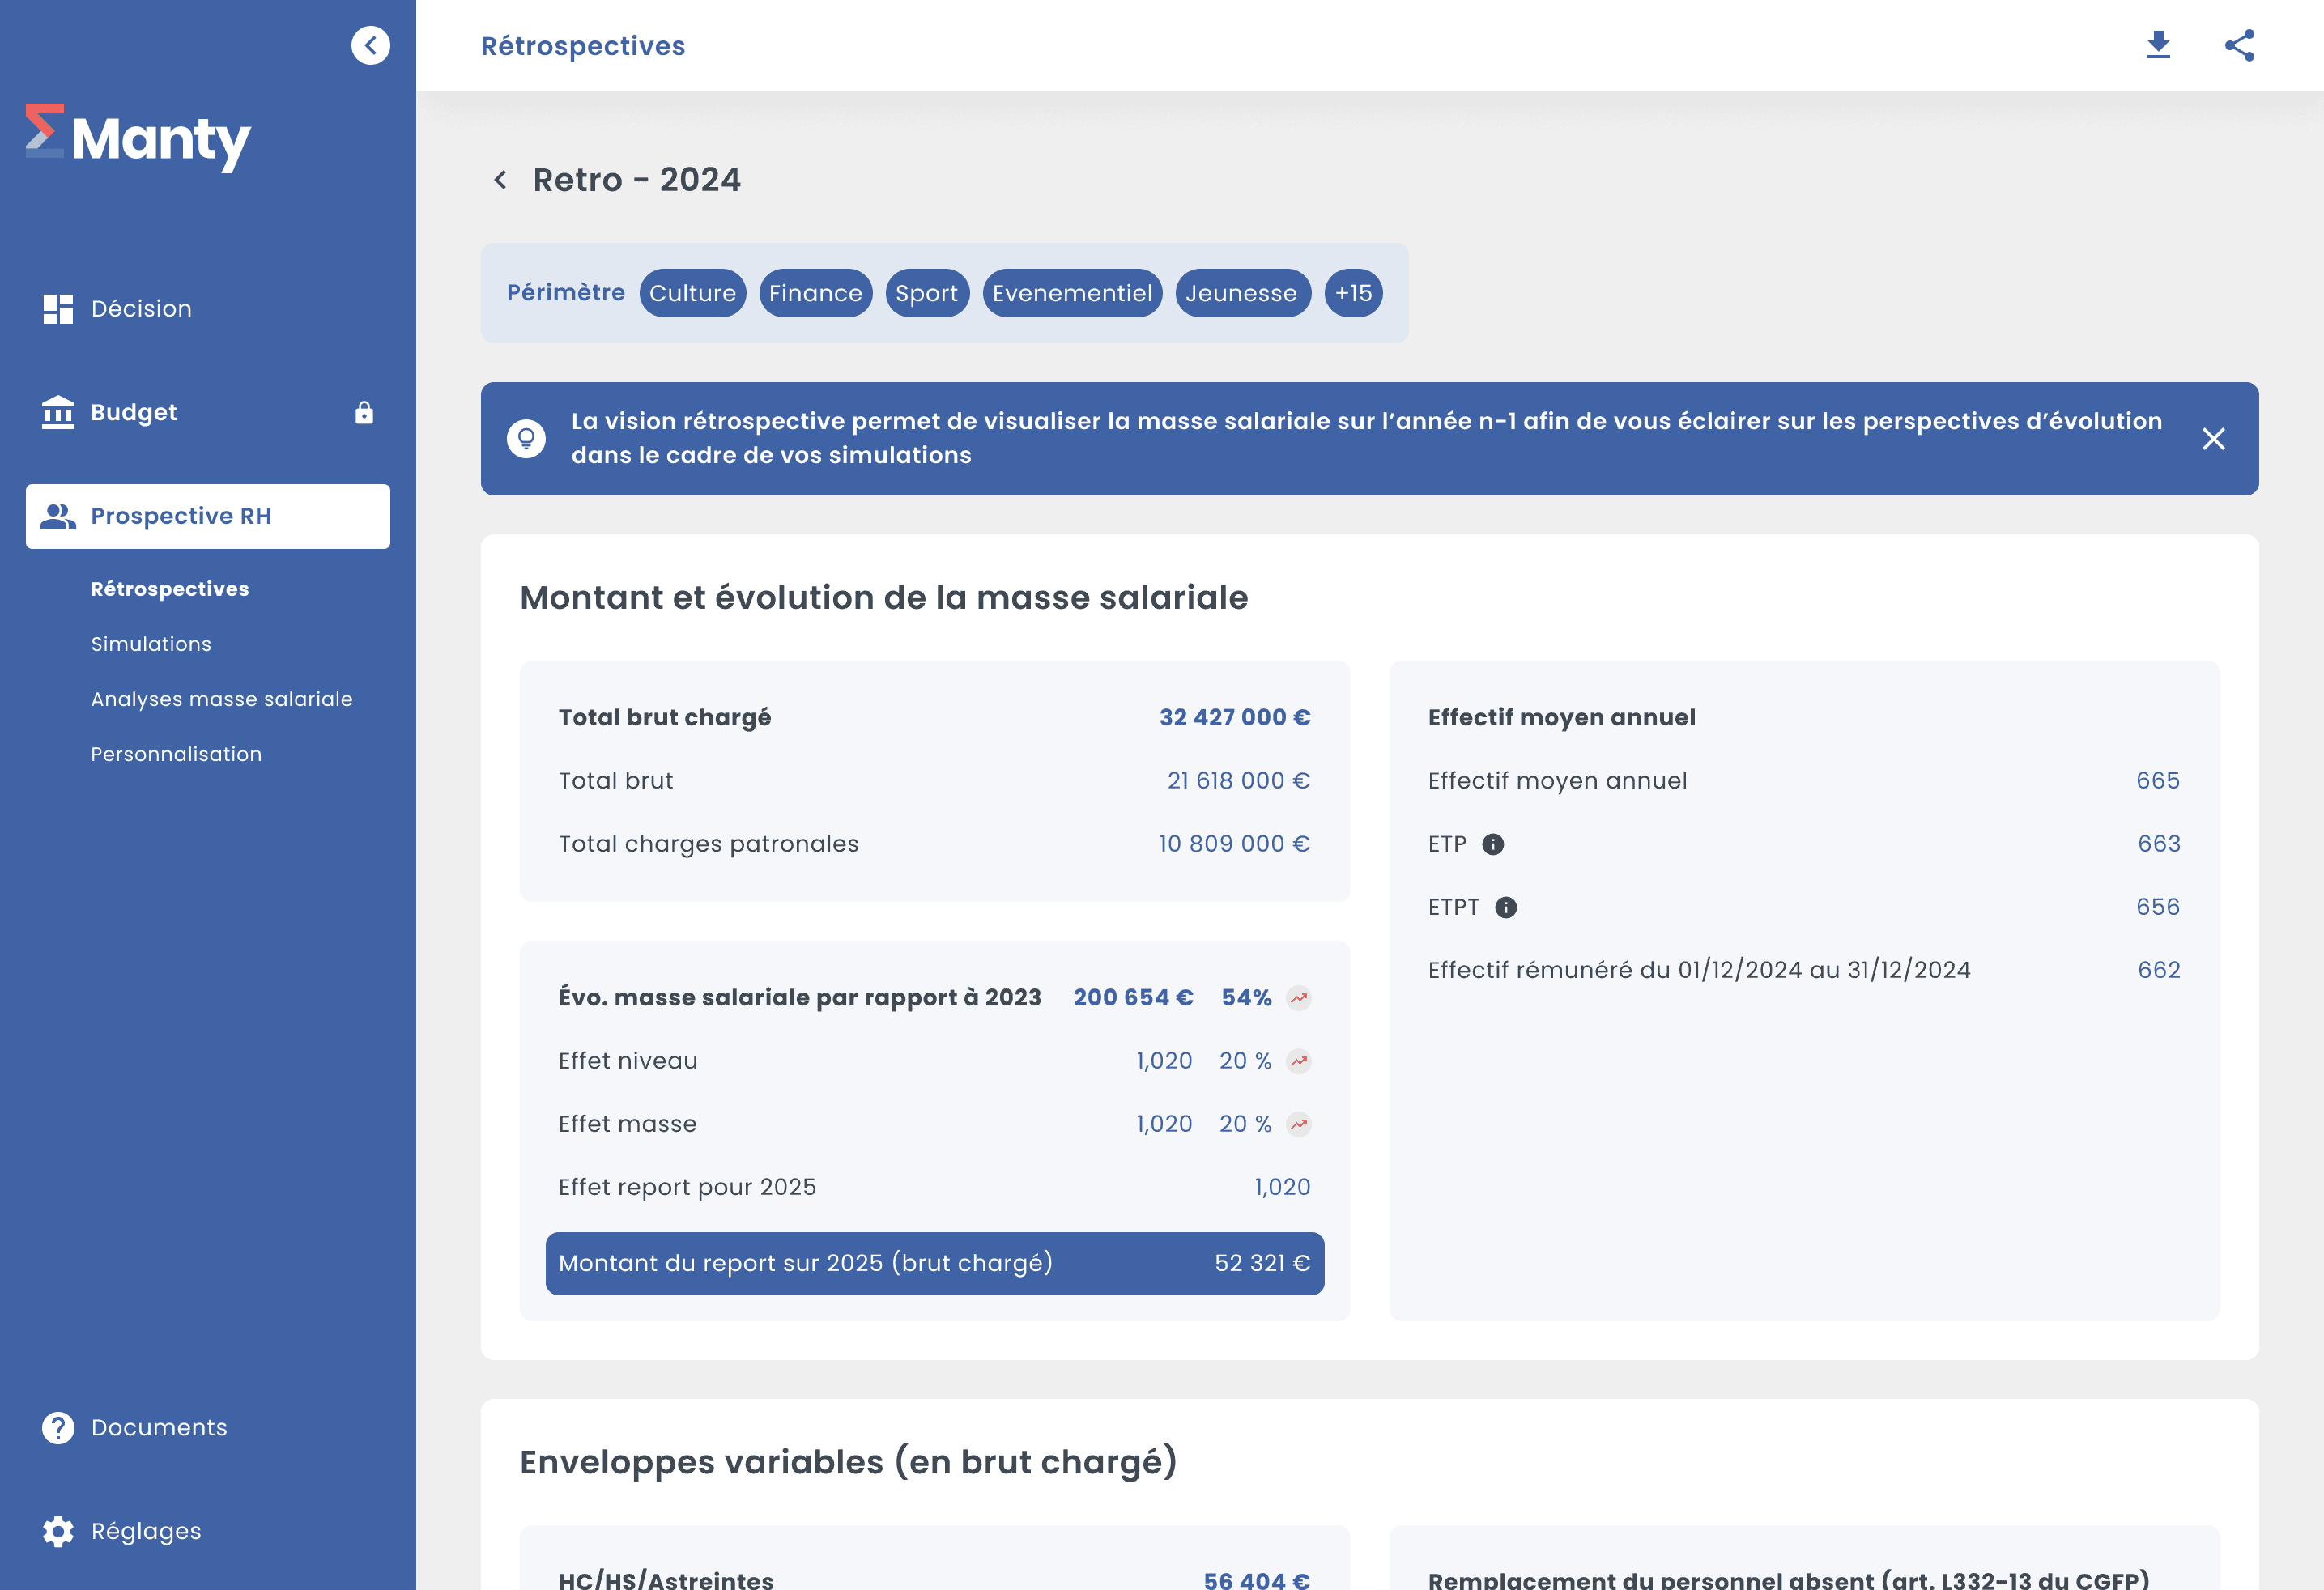This screenshot has width=2324, height=1590.
Task: Click the Prospective RH people icon
Action: pyautogui.click(x=58, y=516)
